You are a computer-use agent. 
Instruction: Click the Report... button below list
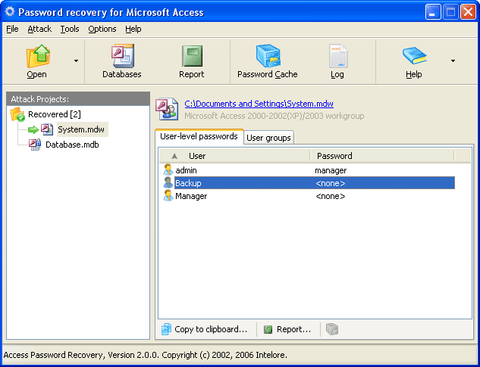coord(287,329)
